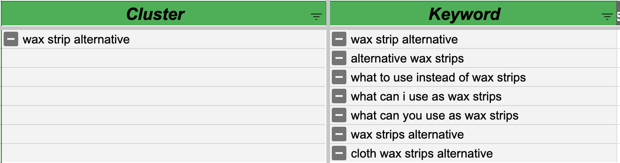
Task: Click minus icon beside 'what can you use as wax strips'
Action: click(339, 115)
